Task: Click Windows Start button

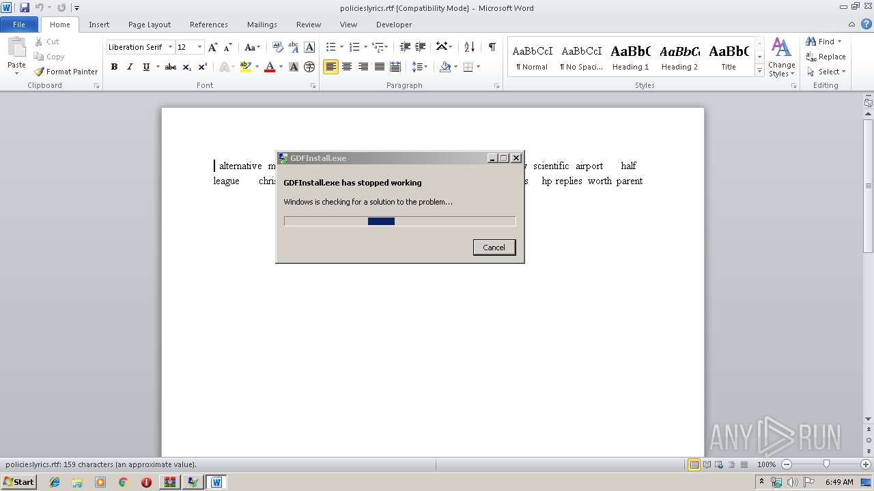Action: coord(19,482)
